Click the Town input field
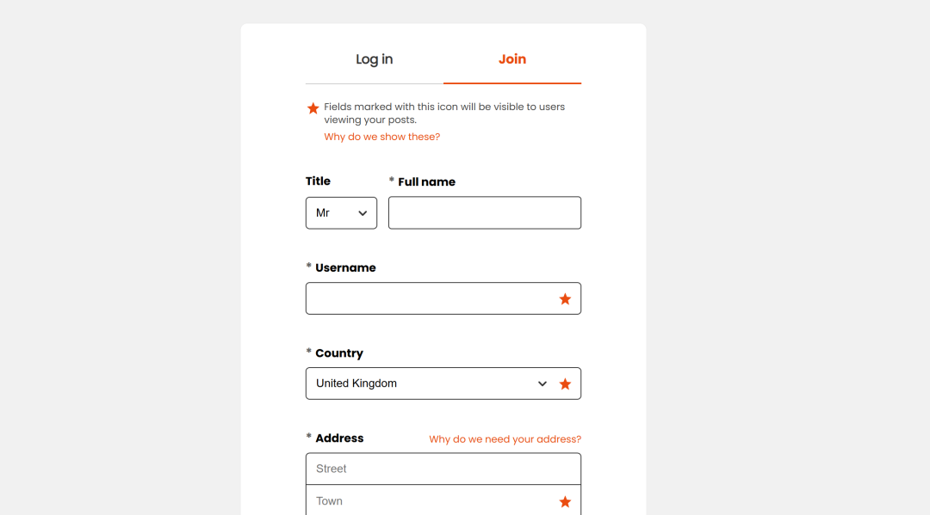 (431, 502)
